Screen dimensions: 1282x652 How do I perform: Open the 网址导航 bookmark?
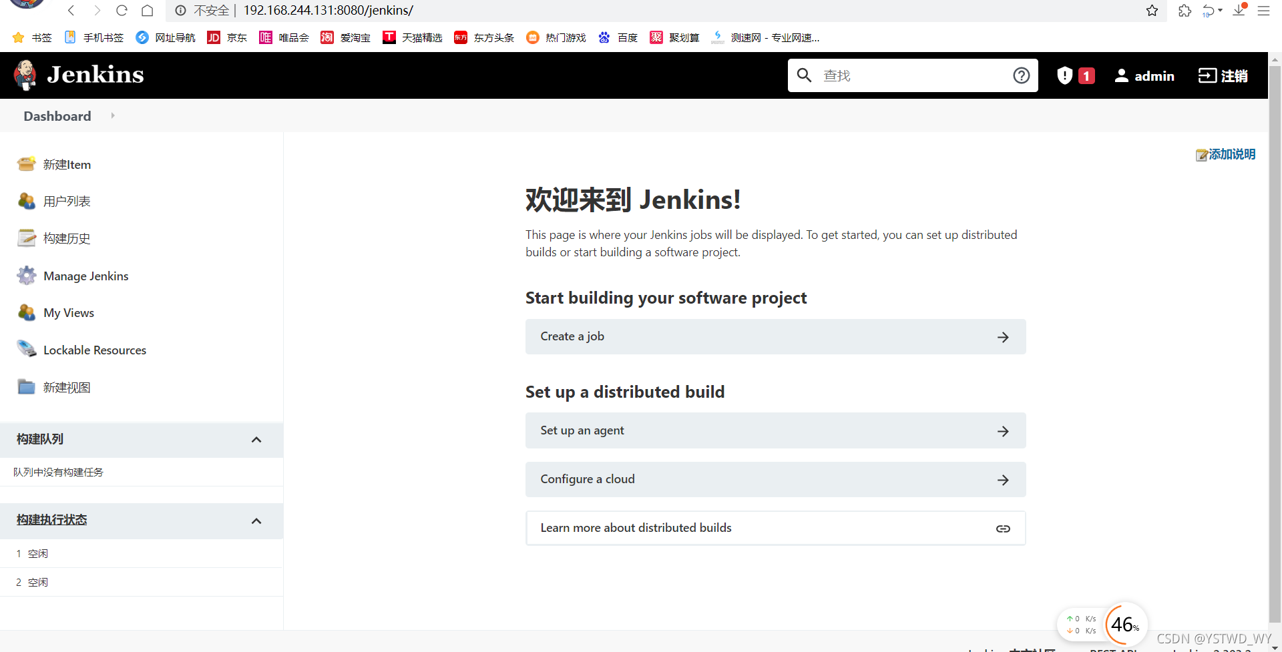[x=166, y=37]
